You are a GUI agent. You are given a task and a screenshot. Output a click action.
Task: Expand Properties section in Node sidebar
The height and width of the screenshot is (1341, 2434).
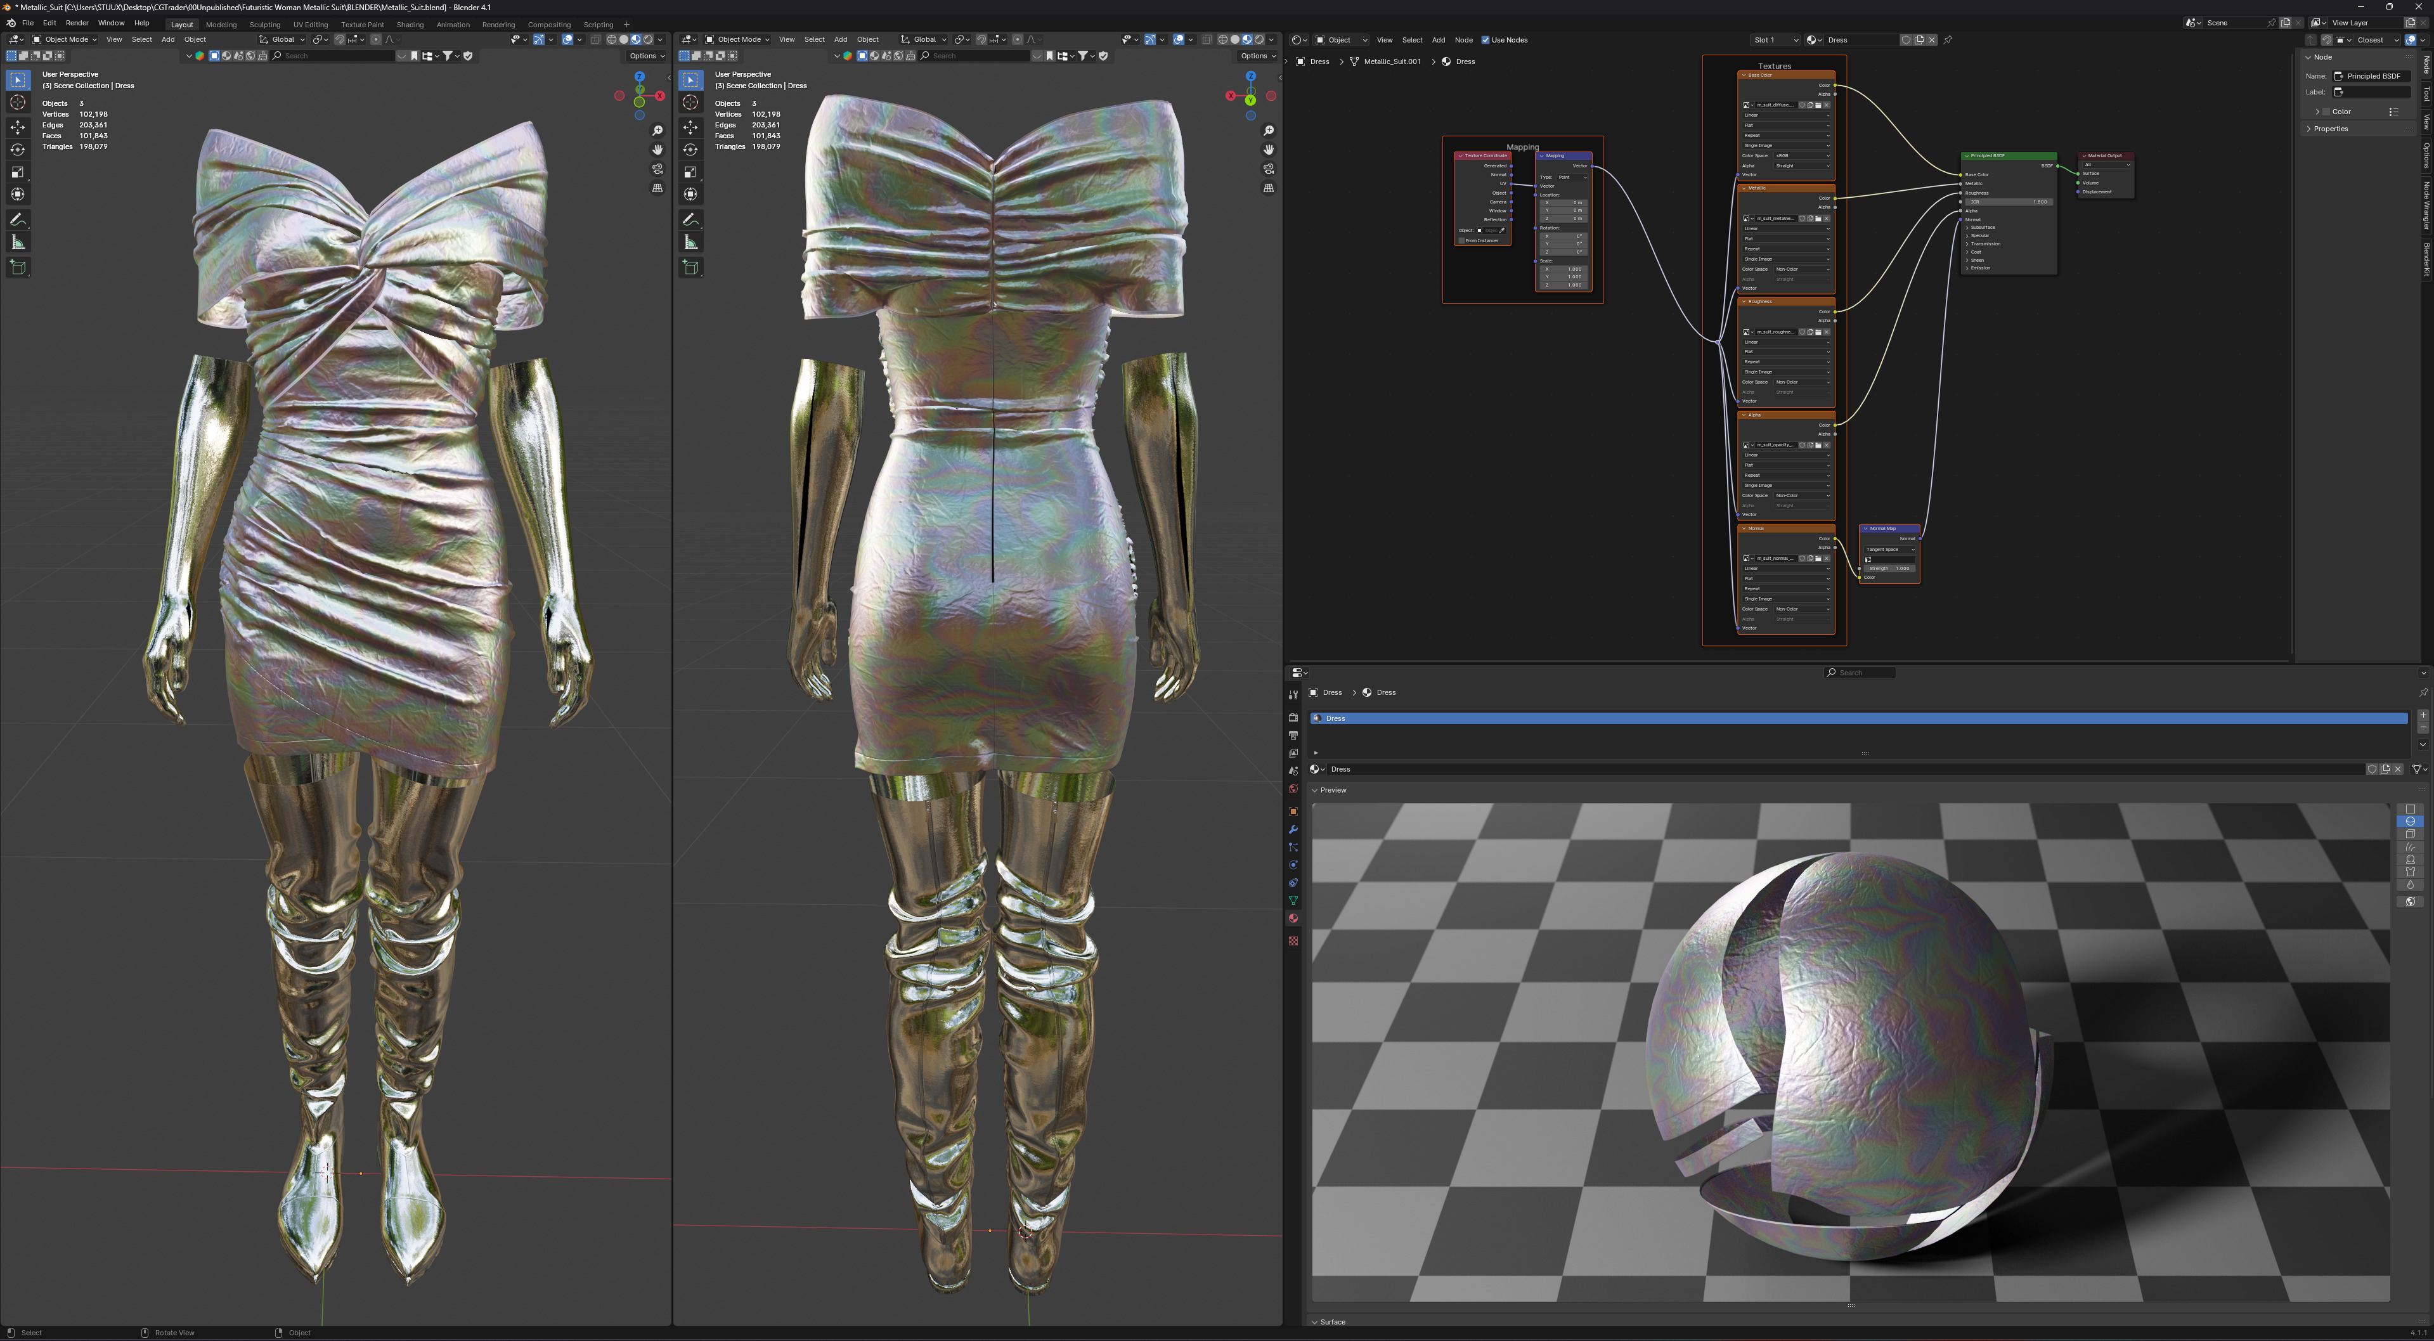(x=2330, y=129)
